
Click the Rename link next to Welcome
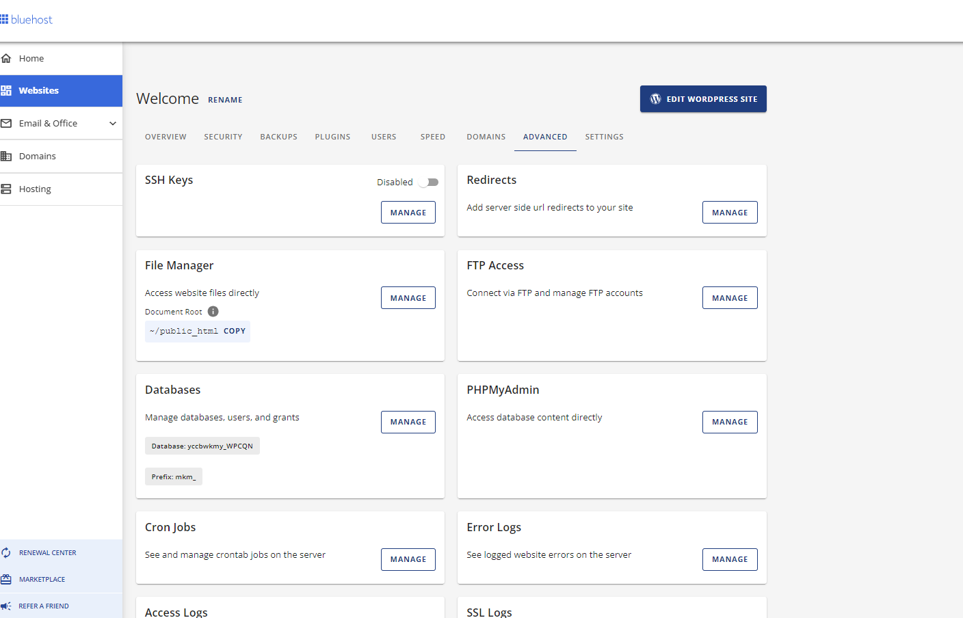point(225,100)
